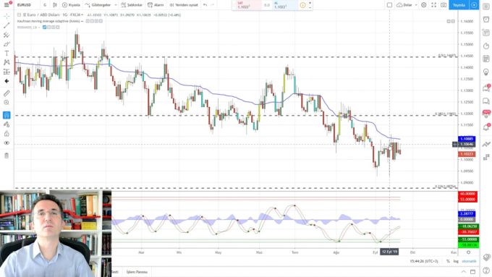Toggle the magnet snap mode
The width and height of the screenshot is (492, 277).
point(7,115)
